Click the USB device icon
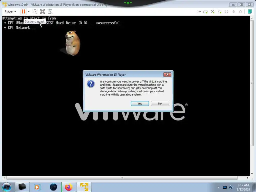 (240, 11)
